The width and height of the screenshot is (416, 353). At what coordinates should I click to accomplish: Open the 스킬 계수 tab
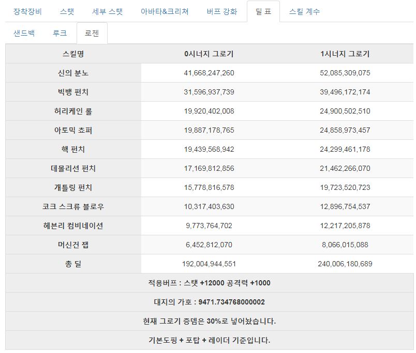[304, 11]
